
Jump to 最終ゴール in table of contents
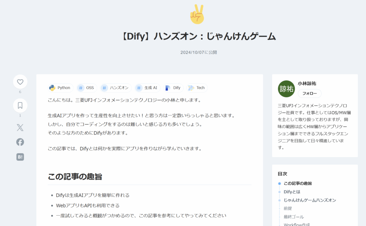click(x=294, y=217)
